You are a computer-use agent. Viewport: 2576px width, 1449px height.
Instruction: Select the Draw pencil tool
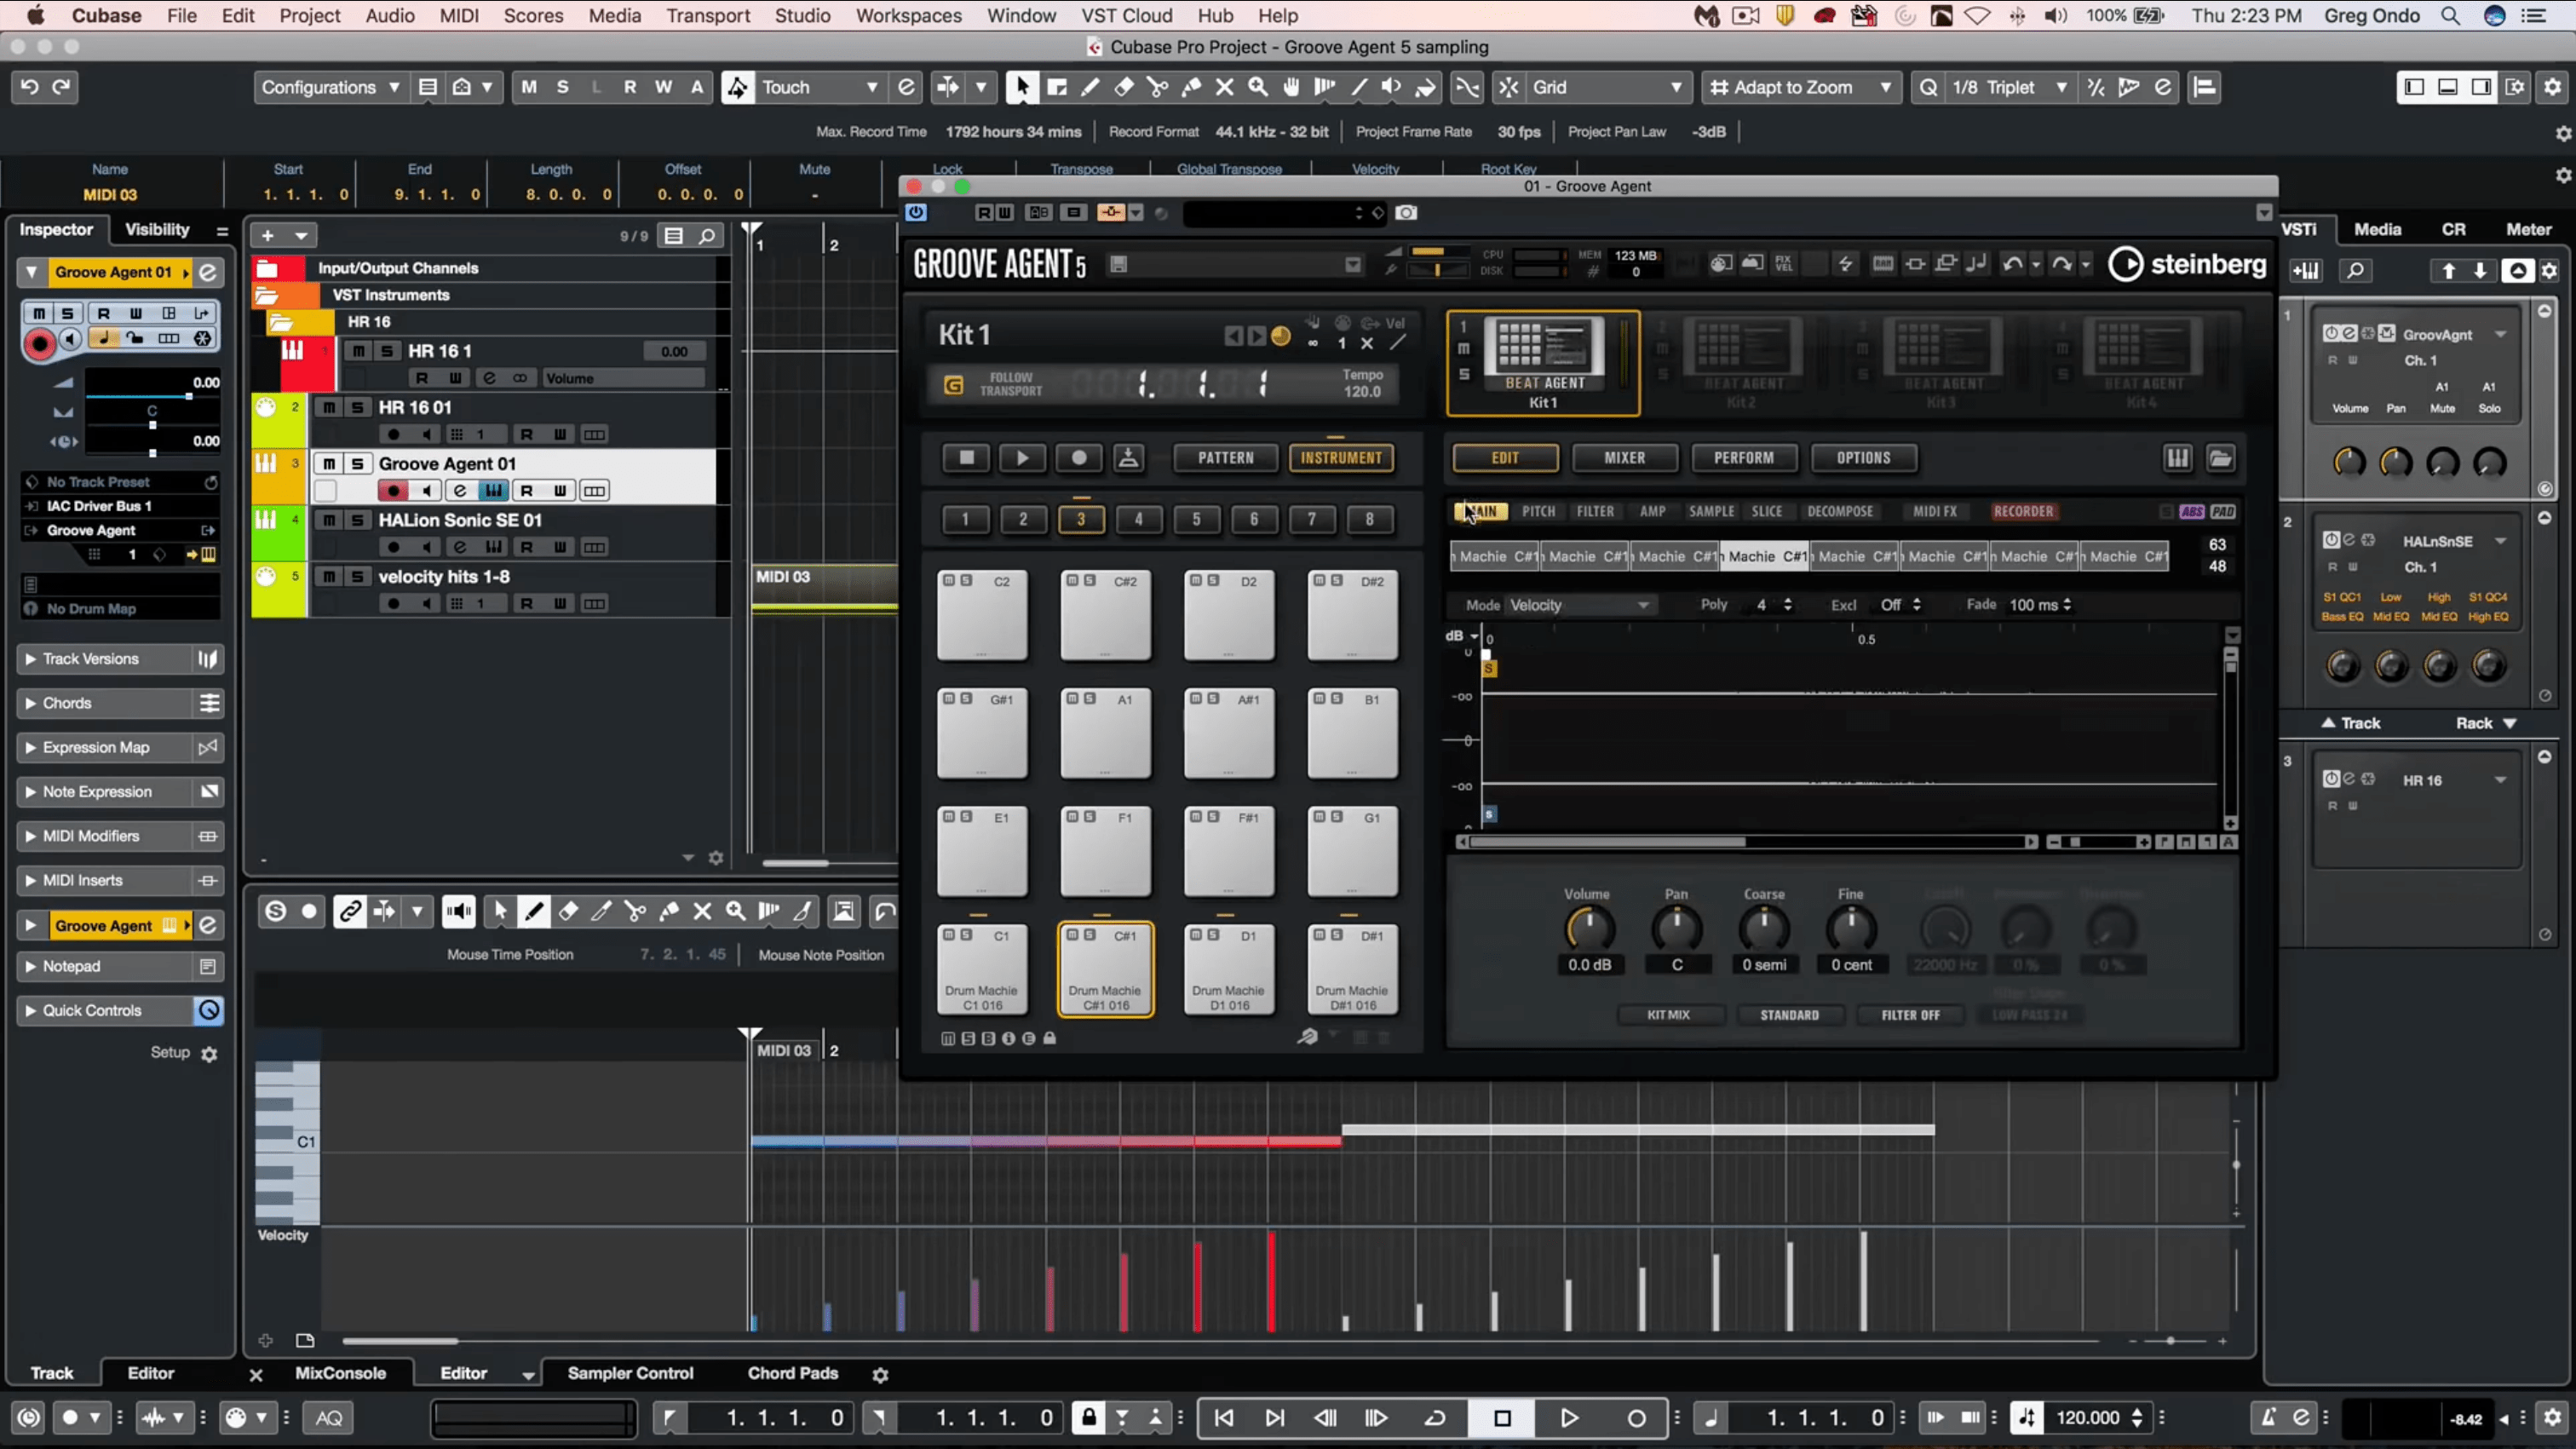[1091, 88]
